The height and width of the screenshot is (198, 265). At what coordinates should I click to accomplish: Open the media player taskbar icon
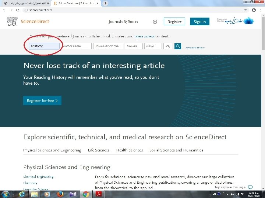click(x=47, y=194)
